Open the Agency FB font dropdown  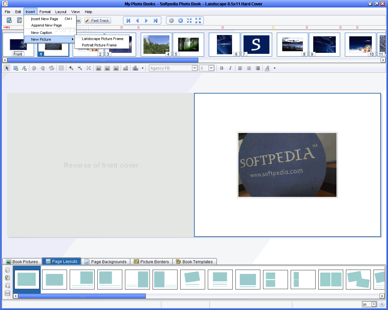pyautogui.click(x=195, y=68)
